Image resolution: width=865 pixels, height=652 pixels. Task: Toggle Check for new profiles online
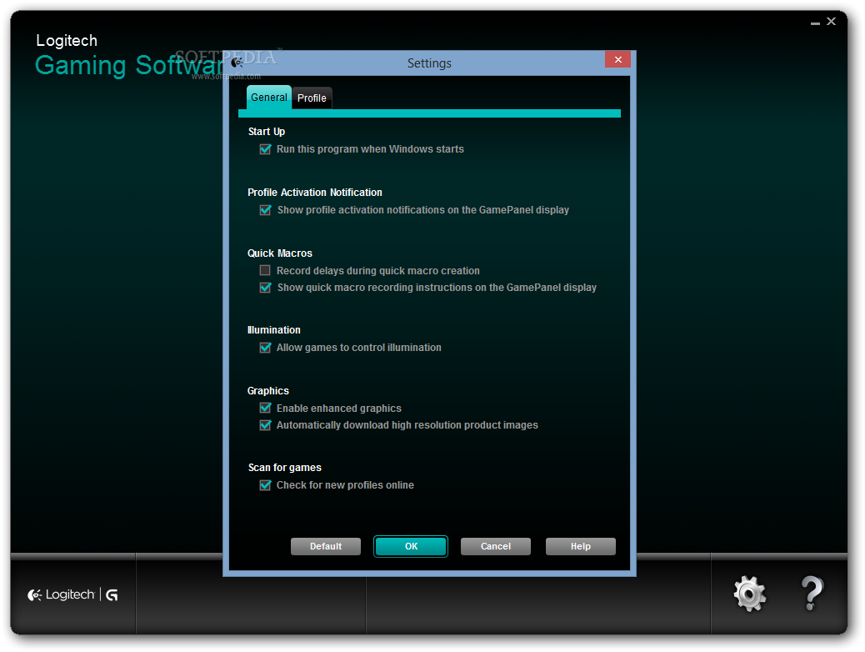(265, 485)
